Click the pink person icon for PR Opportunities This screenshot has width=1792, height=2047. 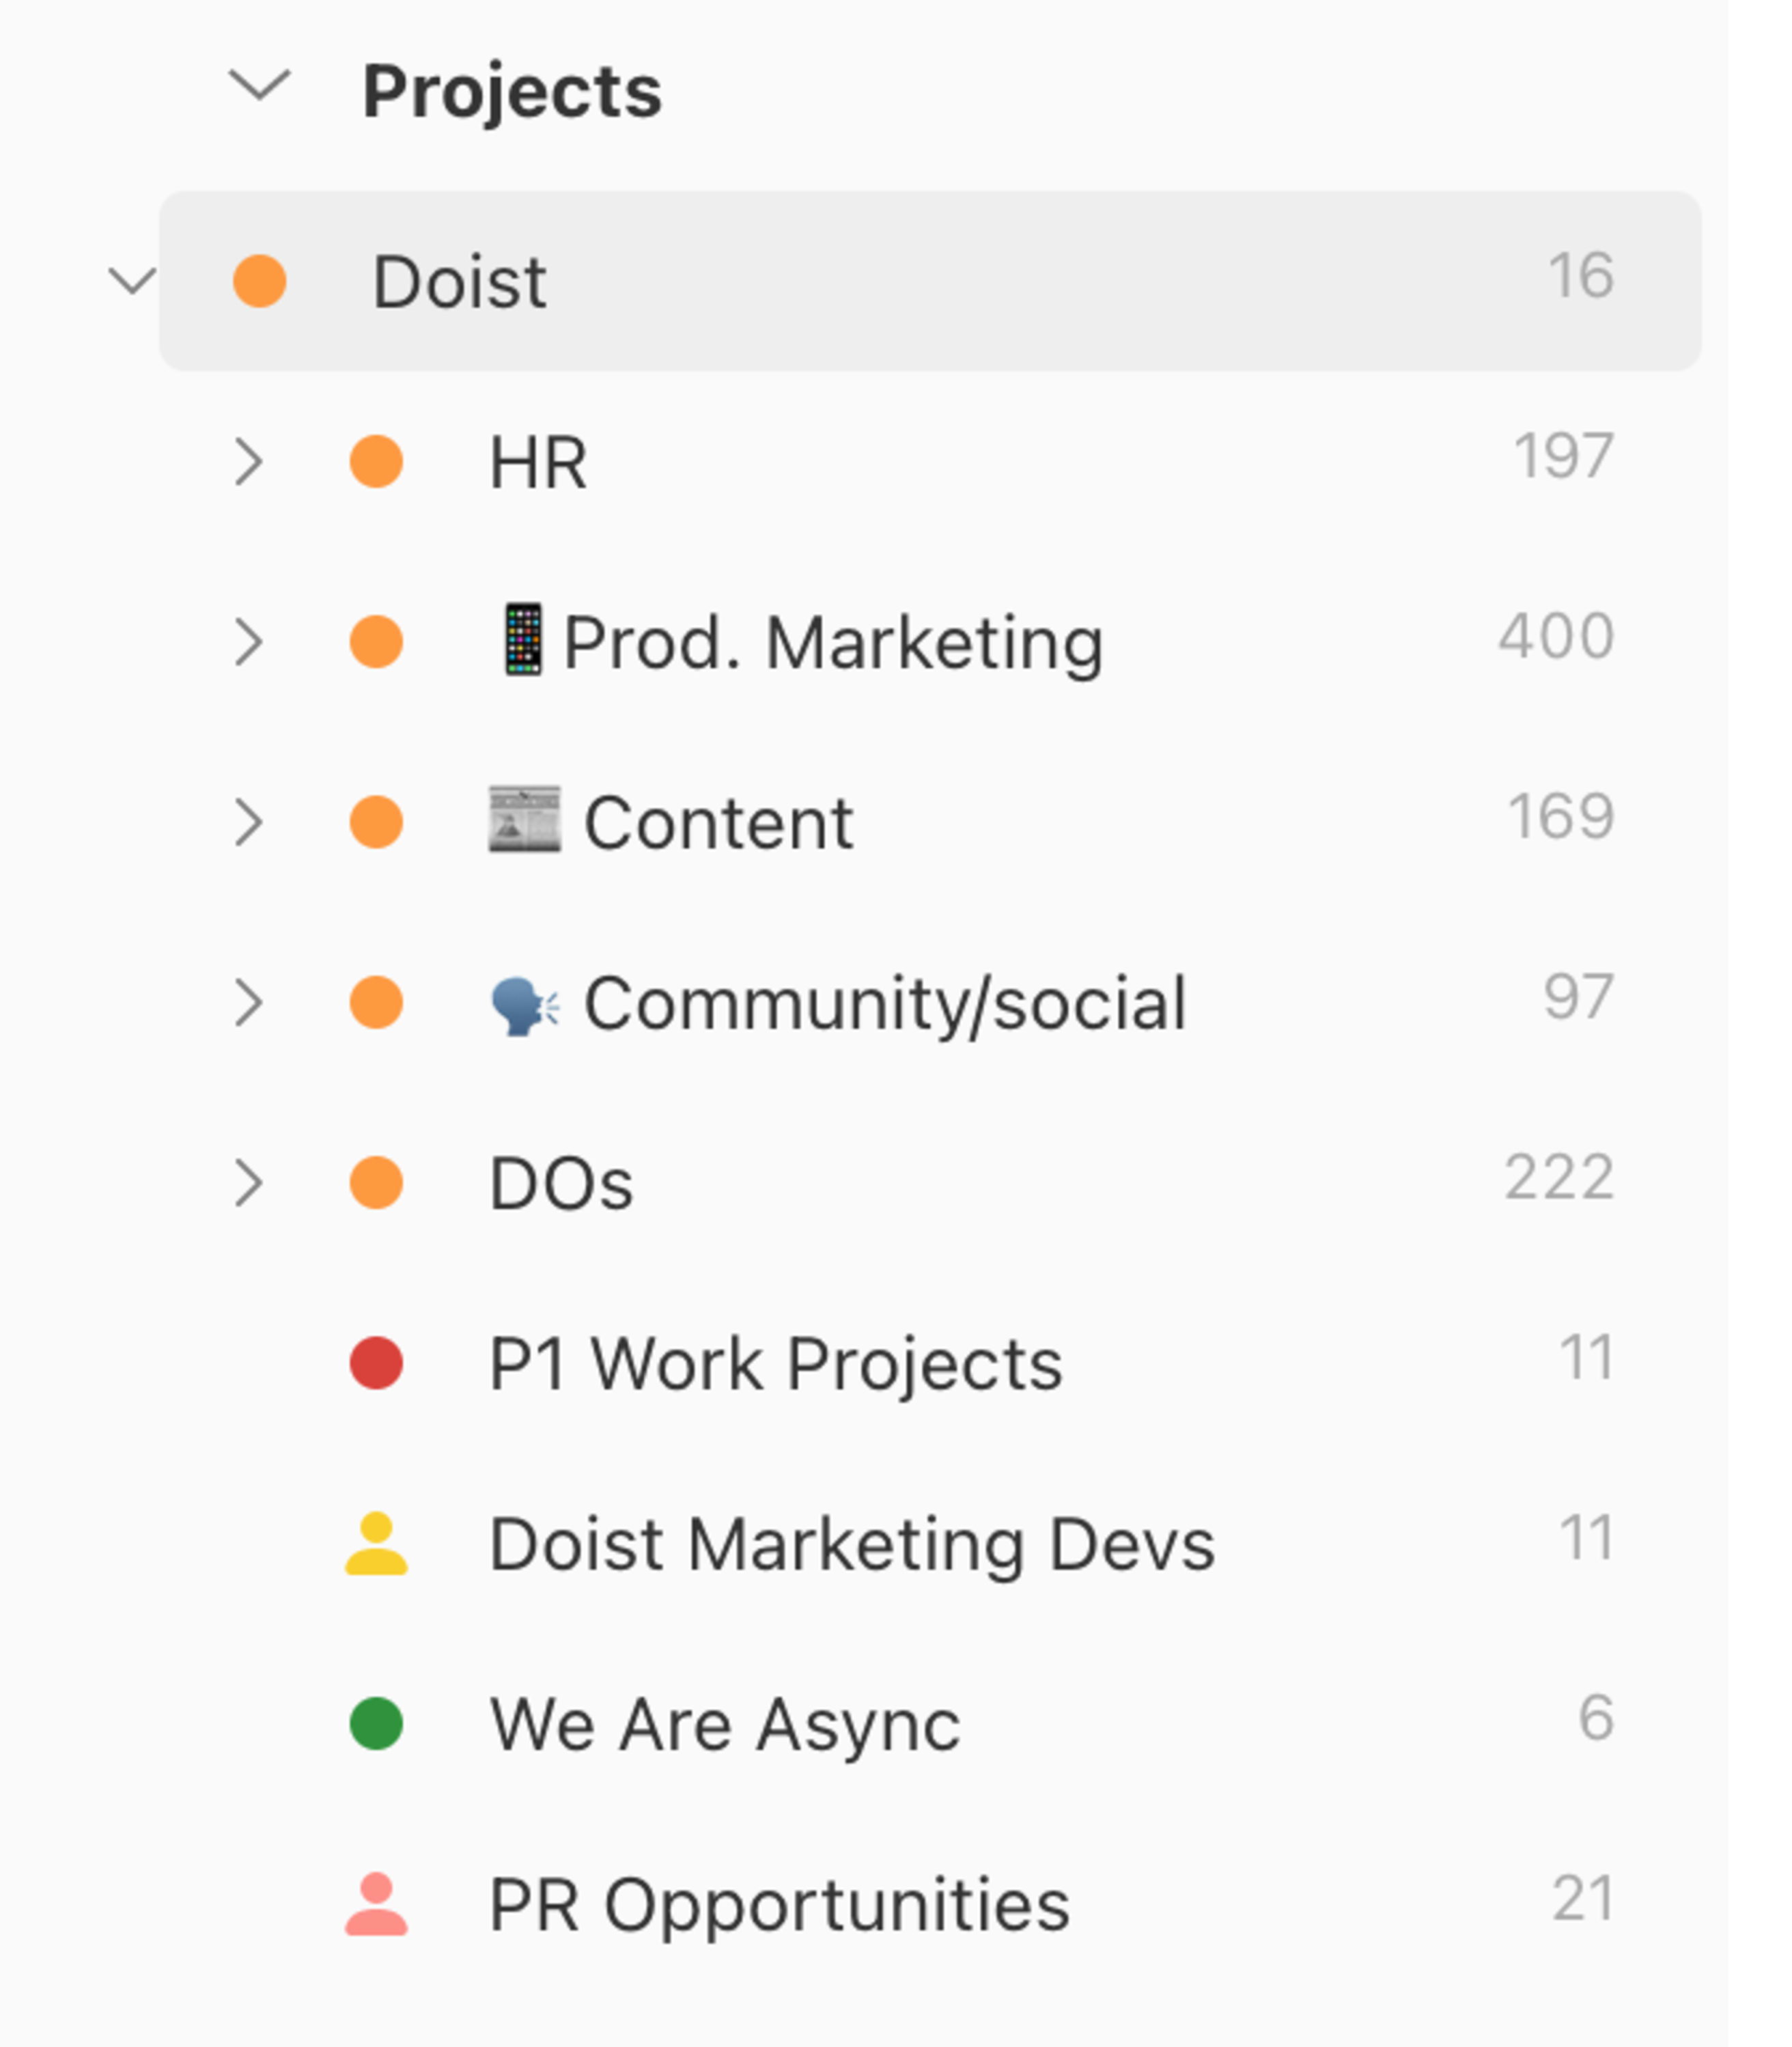point(376,1904)
